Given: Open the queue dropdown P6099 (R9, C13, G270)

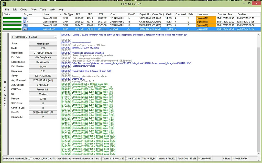Looking at the screenshot, I should pyautogui.click(x=34, y=37).
